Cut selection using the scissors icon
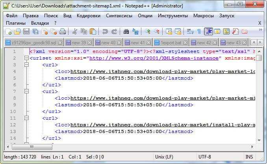267x164 pixels. click(x=74, y=32)
